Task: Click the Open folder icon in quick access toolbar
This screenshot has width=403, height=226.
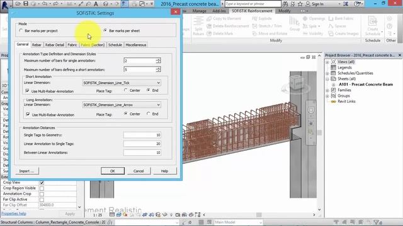Action: click(18, 4)
